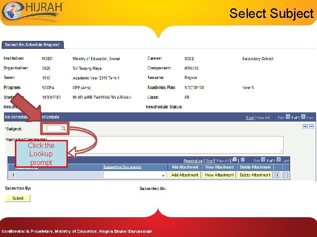Click Personalize link in attachment grid
Image resolution: width=317 pixels, height=237 pixels.
[193, 161]
